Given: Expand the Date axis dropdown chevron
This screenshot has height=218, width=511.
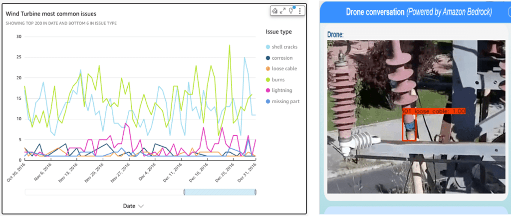Looking at the screenshot, I should tap(141, 206).
